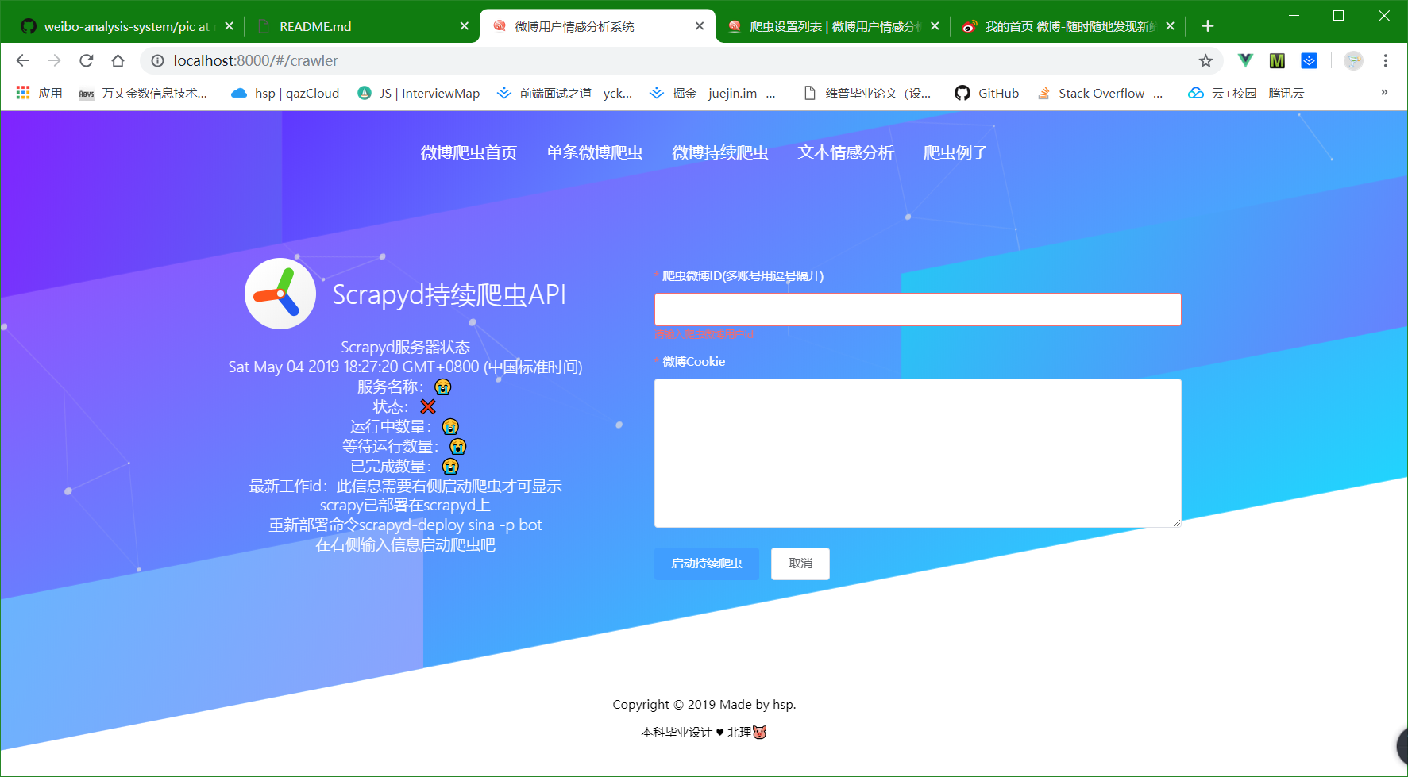Minimize the Chrome window
Image resolution: width=1408 pixels, height=777 pixels.
(x=1294, y=15)
